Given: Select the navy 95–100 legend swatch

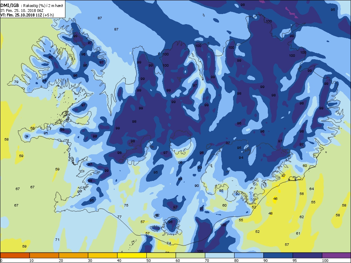Looking at the screenshot, I should click(307, 255).
